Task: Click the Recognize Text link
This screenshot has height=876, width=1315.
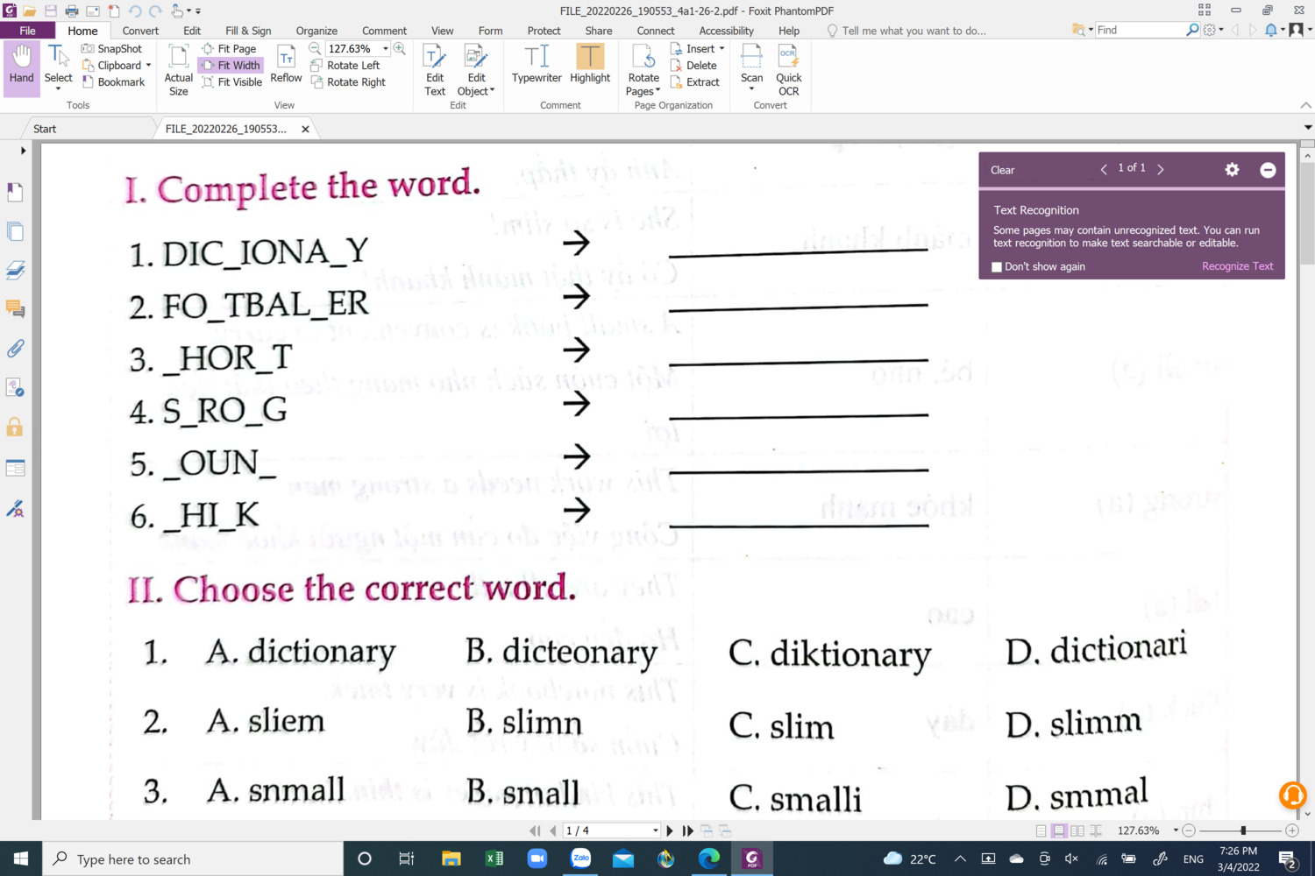Action: click(1237, 266)
